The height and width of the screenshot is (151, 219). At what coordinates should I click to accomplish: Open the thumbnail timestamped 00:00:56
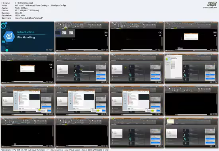click(x=82, y=133)
